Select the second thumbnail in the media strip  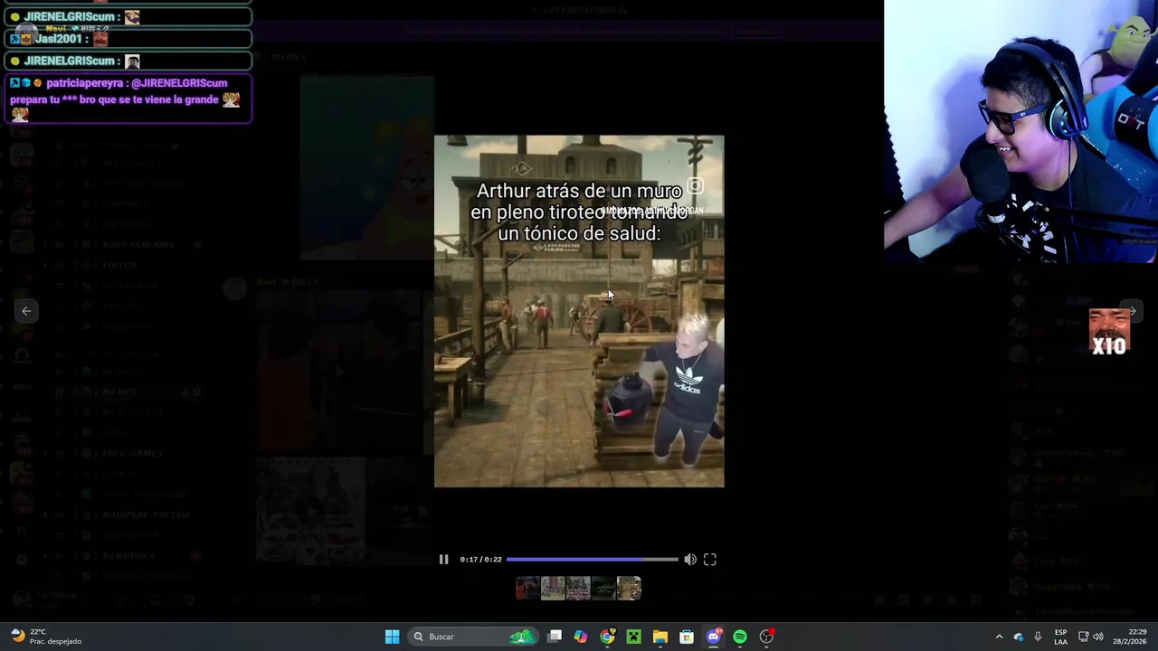tap(553, 589)
